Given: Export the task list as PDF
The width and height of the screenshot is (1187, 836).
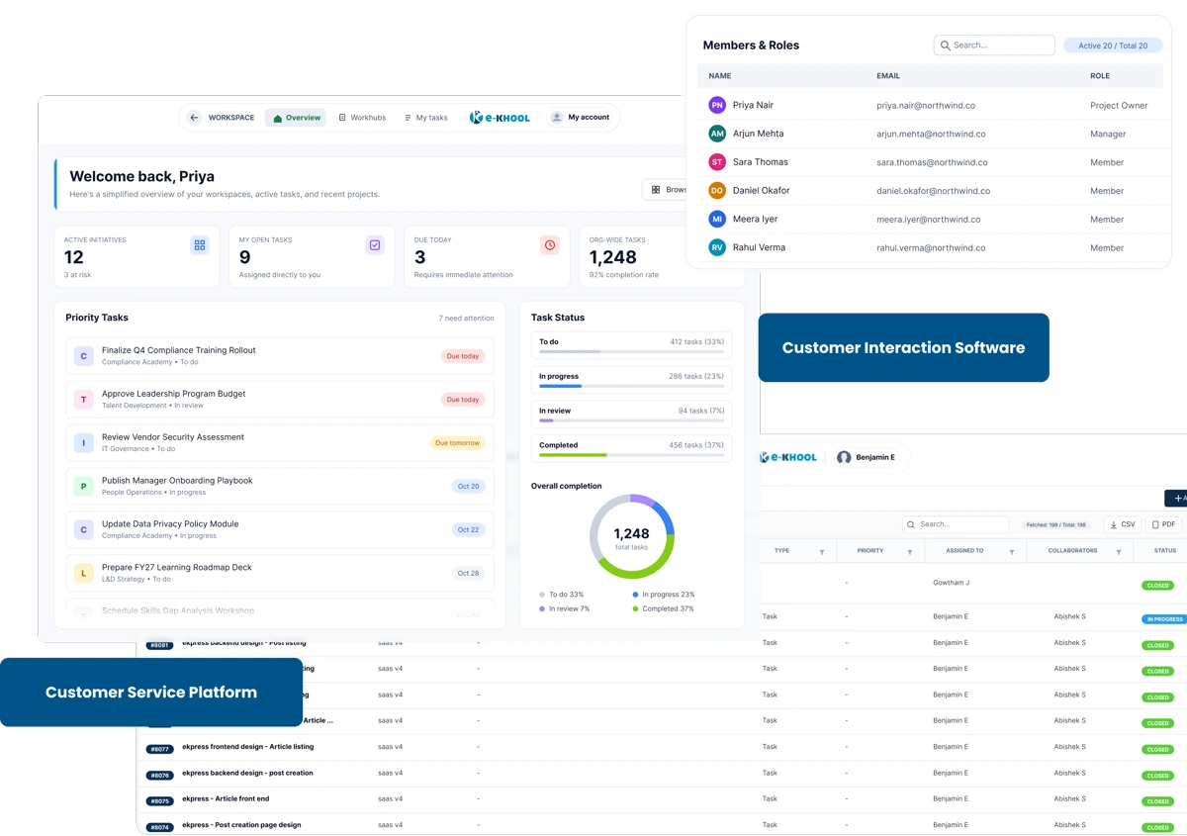Looking at the screenshot, I should [x=1164, y=524].
